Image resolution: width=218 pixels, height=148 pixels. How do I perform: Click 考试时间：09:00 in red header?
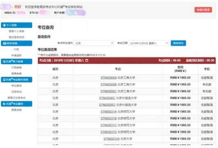click(169, 61)
